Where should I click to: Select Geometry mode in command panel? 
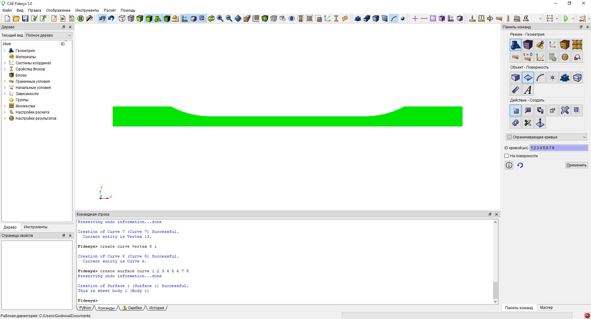(516, 45)
